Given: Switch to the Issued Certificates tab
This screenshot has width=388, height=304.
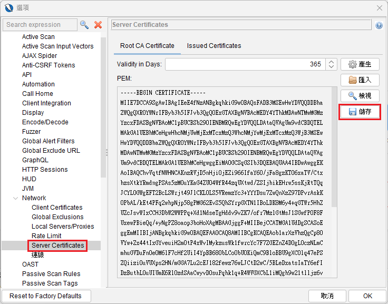Looking at the screenshot, I should (x=214, y=46).
